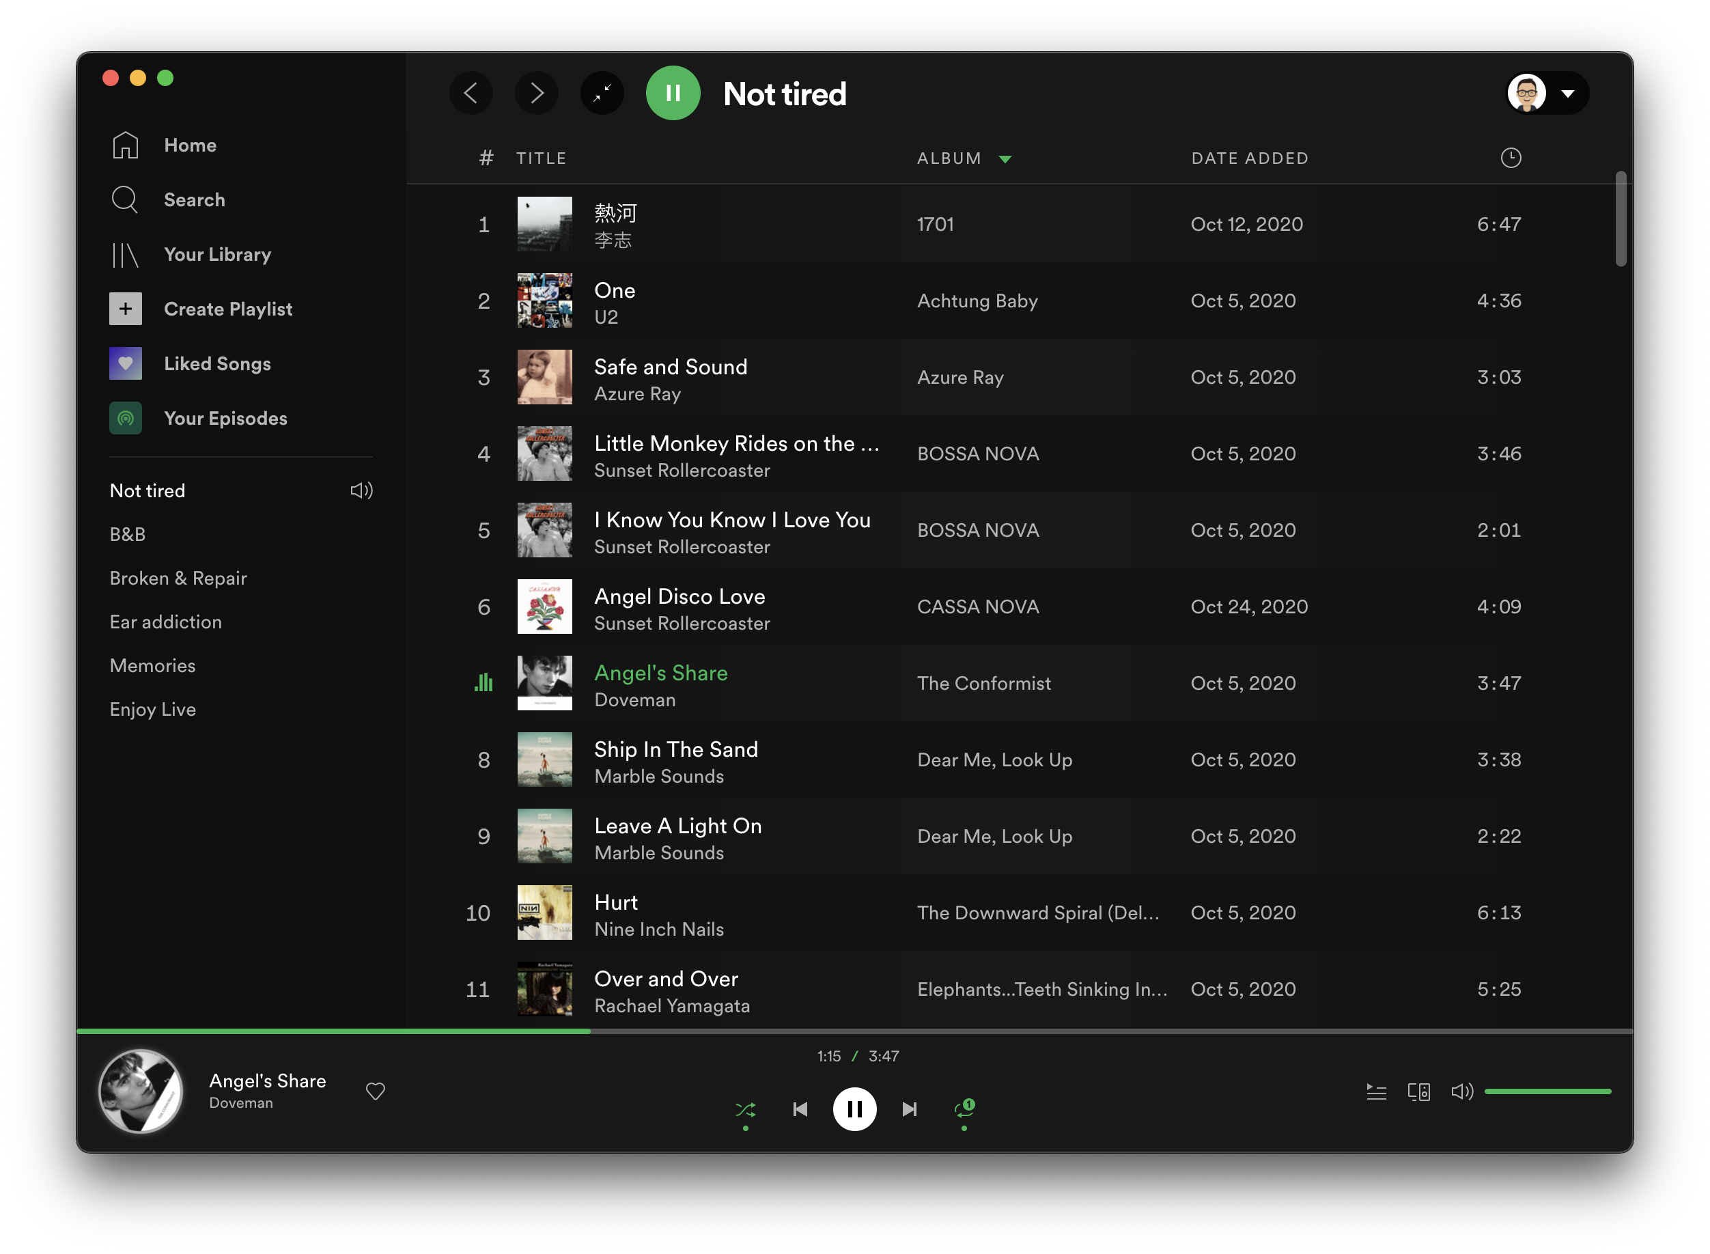The height and width of the screenshot is (1254, 1710).
Task: Open the connect to device icon
Action: 1418,1091
